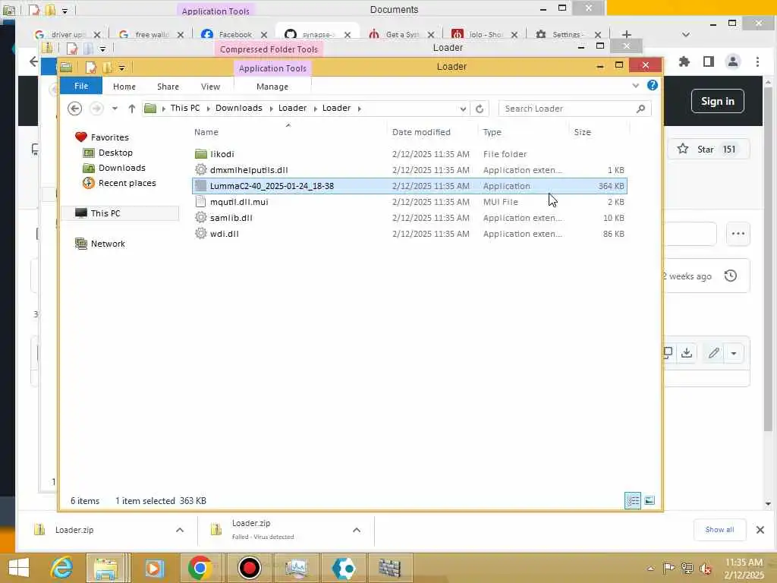
Task: Select the Application Tools contextual tab in Loader
Action: (x=272, y=68)
